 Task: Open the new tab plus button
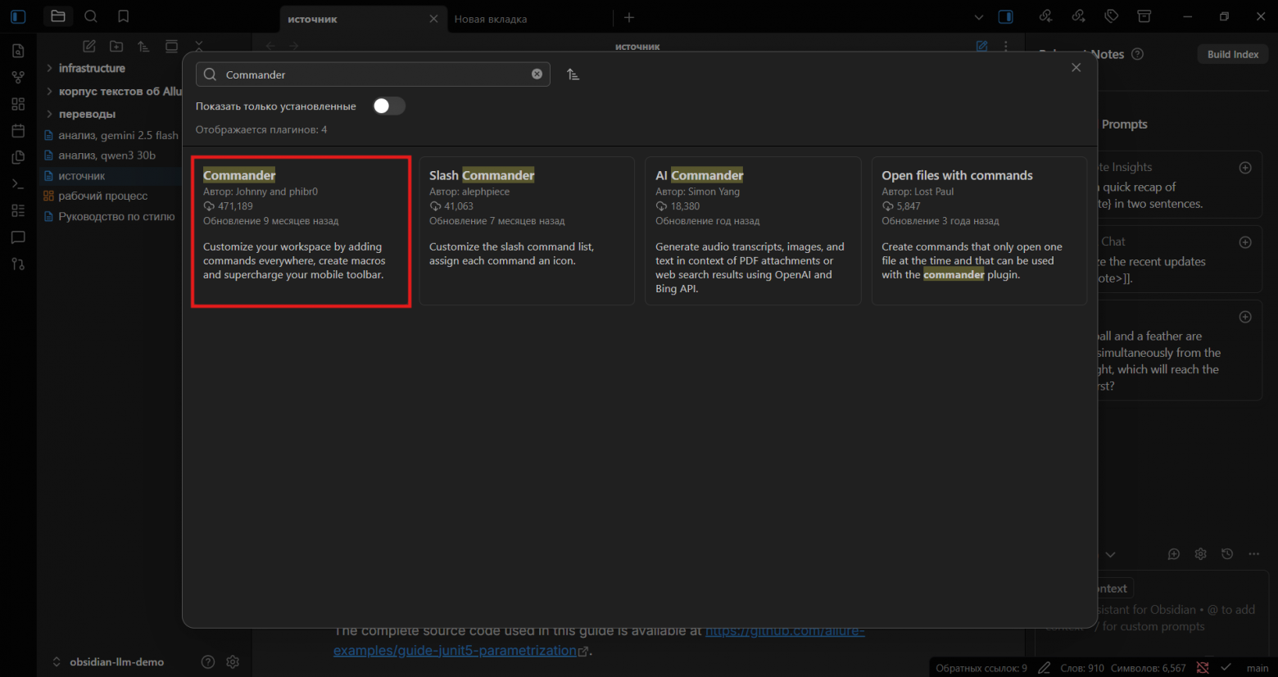629,17
